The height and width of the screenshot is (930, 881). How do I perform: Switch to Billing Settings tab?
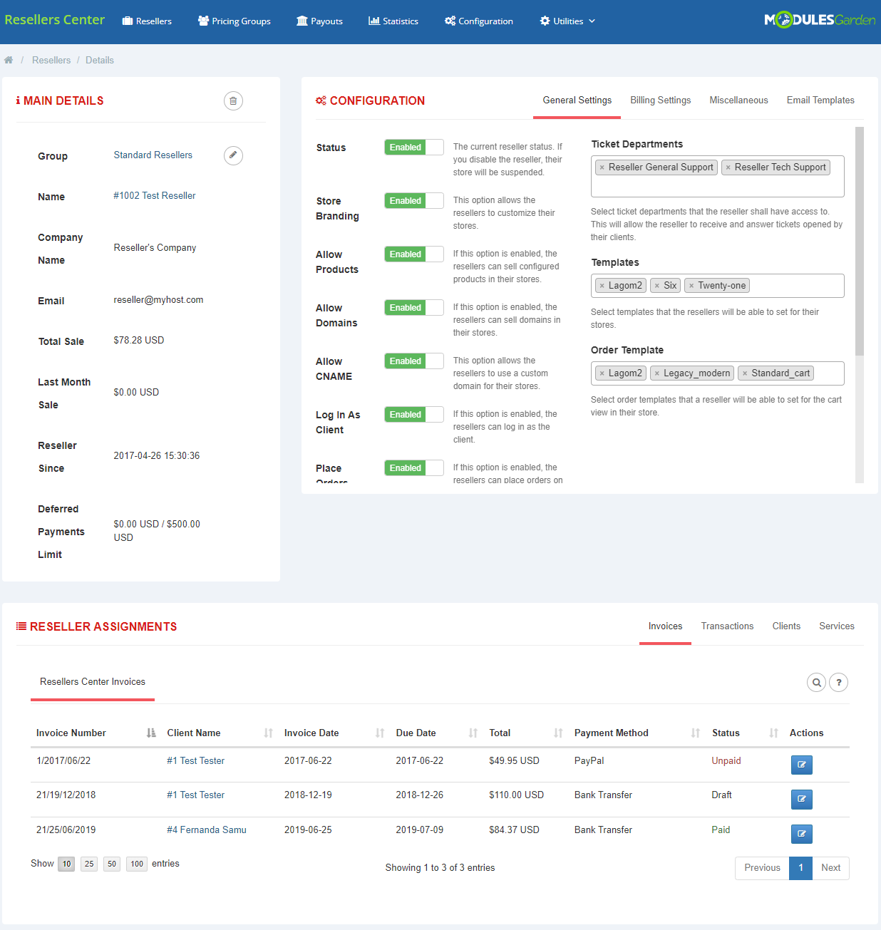(660, 100)
